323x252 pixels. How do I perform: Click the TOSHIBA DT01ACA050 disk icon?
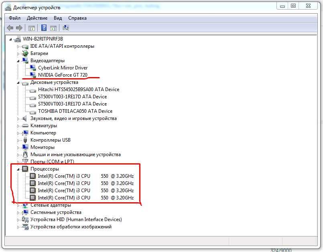point(33,112)
